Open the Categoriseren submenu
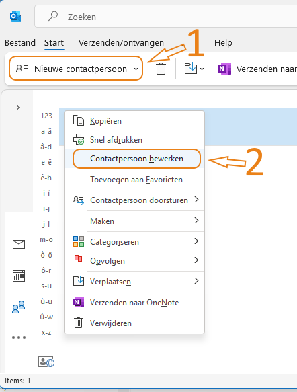 coord(135,242)
